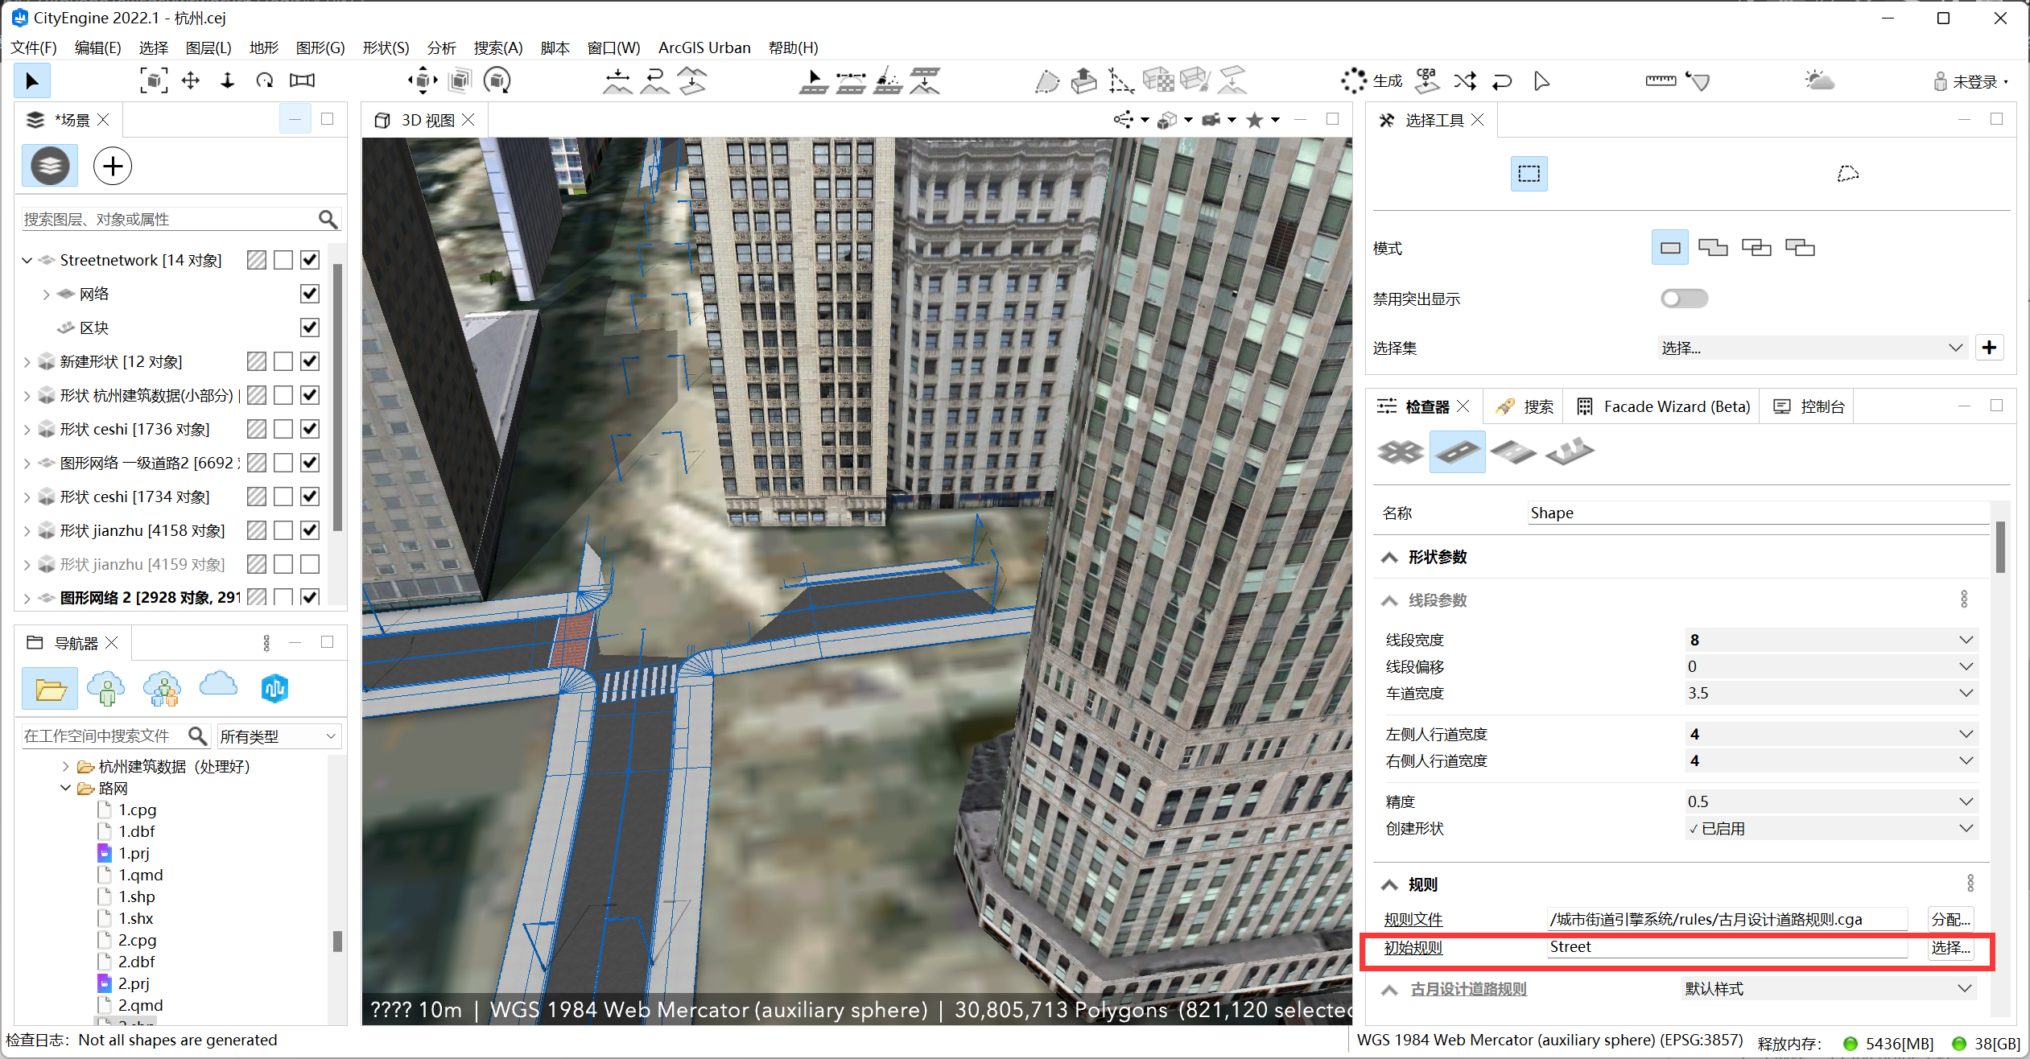2030x1059 pixels.
Task: Click the 分配... rule file button
Action: click(1950, 919)
